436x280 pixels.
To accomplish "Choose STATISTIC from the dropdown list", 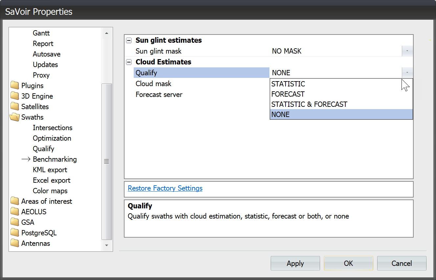I will [288, 84].
